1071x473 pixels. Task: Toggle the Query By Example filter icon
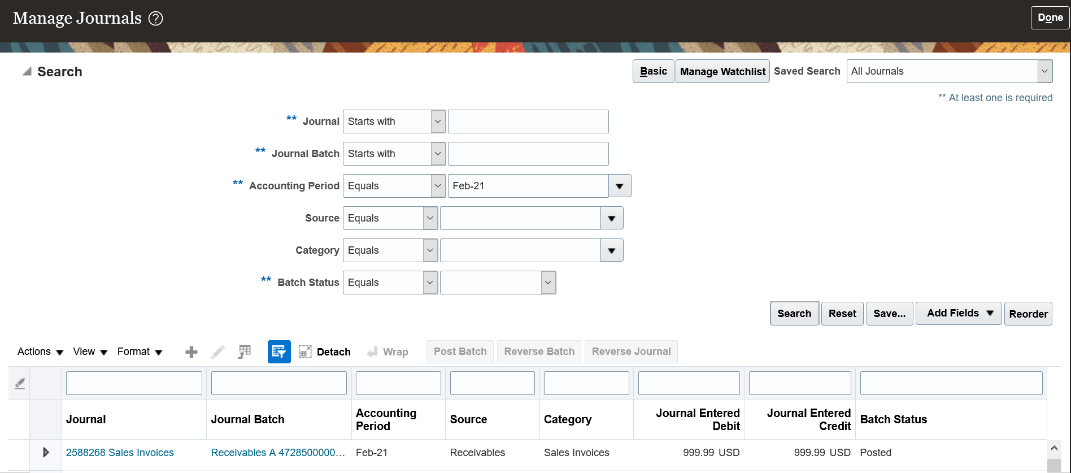coord(279,352)
